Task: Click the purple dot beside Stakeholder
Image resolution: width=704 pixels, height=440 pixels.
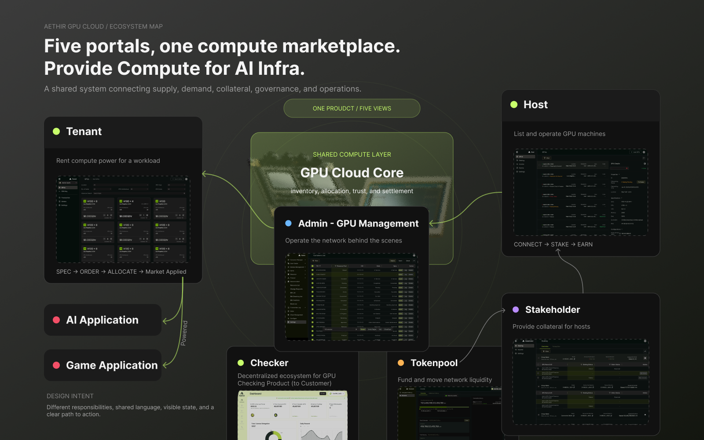Action: 516,309
